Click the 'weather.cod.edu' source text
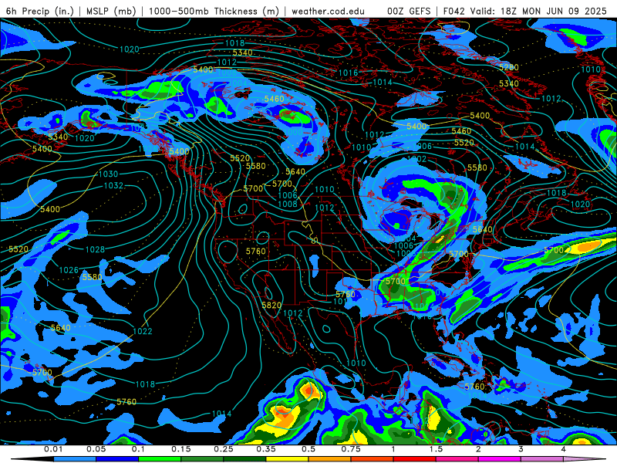The width and height of the screenshot is (617, 463). (328, 11)
